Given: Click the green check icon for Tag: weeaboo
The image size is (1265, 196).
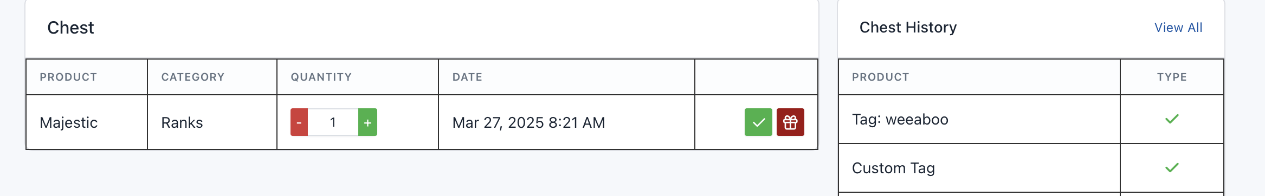Looking at the screenshot, I should tap(1172, 119).
